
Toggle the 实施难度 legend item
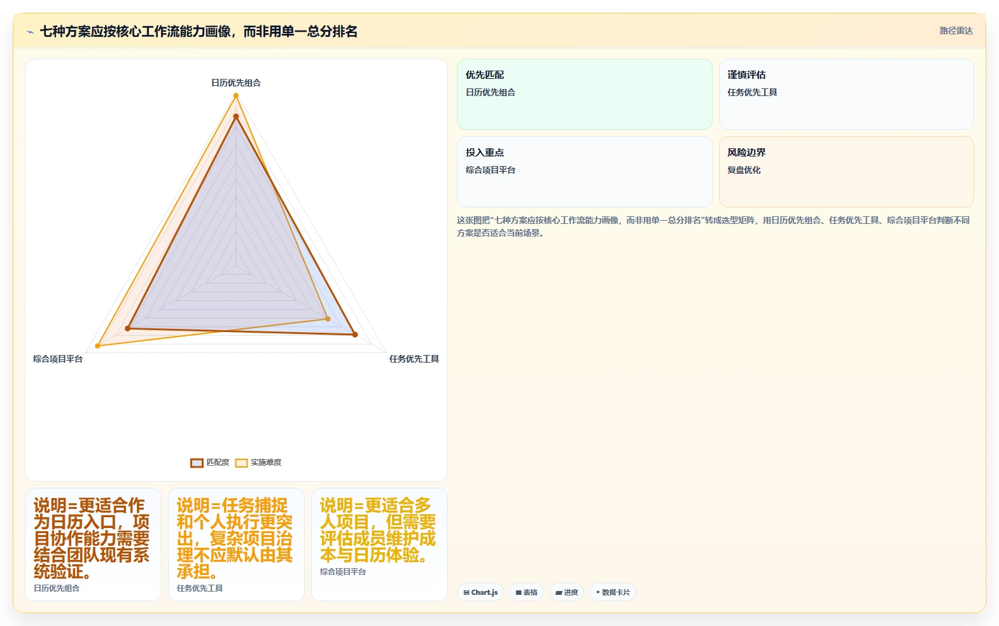(x=258, y=463)
